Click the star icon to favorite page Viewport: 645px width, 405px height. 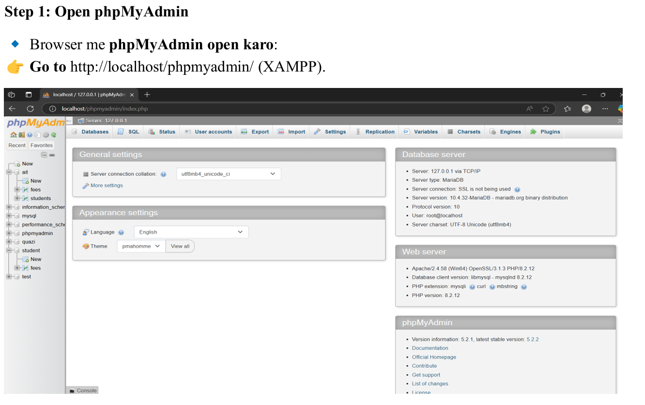(x=546, y=109)
